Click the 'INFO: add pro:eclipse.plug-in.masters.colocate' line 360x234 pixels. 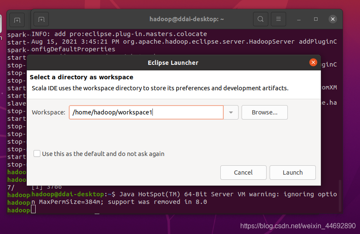click(119, 34)
